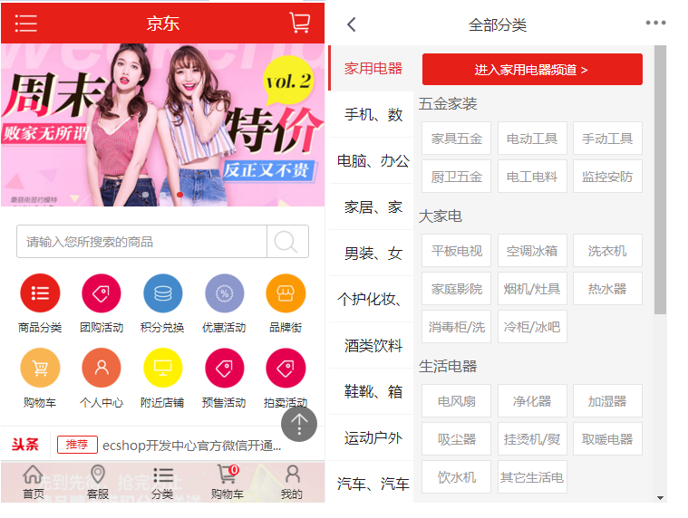This screenshot has height=518, width=688.
Task: Open 饮水机 subcategory
Action: tap(456, 477)
